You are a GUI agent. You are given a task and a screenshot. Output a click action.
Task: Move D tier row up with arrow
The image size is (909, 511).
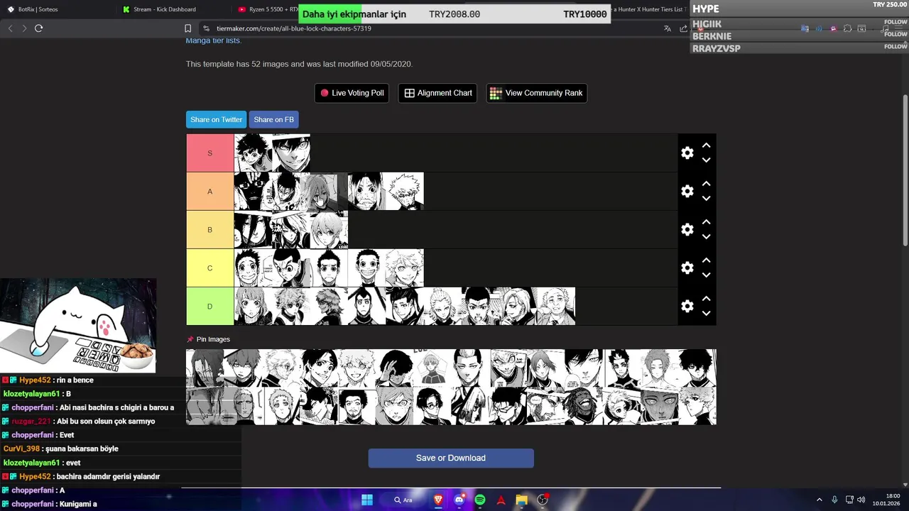pos(706,298)
